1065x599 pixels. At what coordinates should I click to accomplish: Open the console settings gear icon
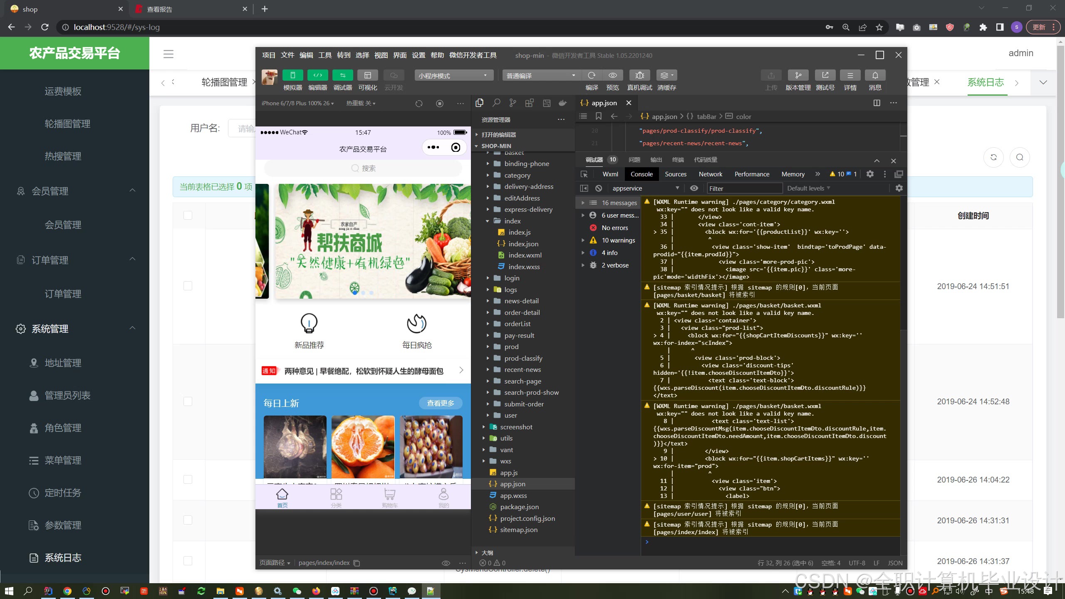click(899, 188)
